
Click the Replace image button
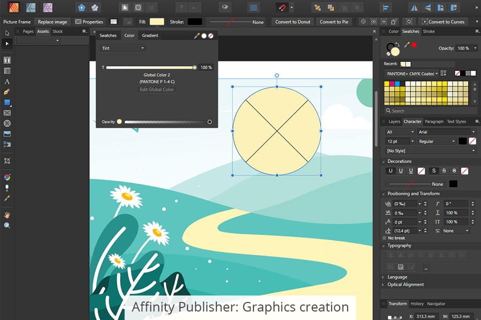pos(53,21)
